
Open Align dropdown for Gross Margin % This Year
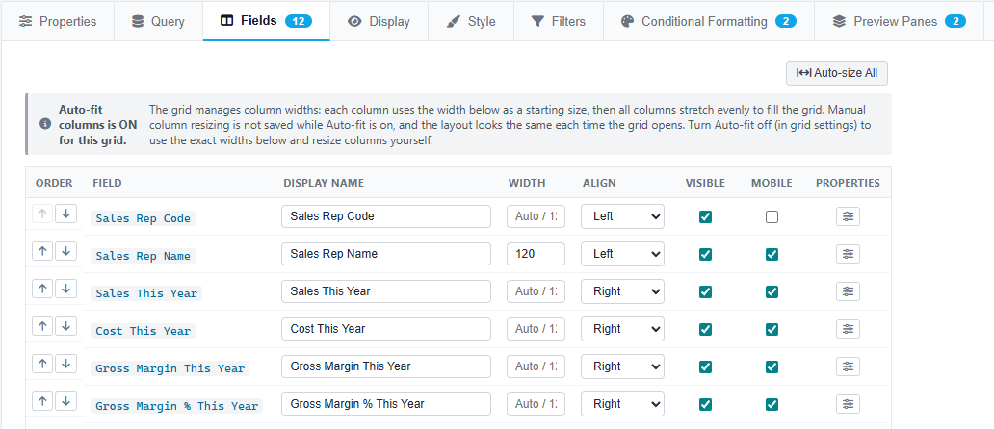[x=622, y=404]
